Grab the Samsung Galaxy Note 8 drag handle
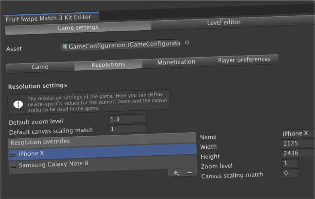Image resolution: width=315 pixels, height=199 pixels. coord(13,166)
